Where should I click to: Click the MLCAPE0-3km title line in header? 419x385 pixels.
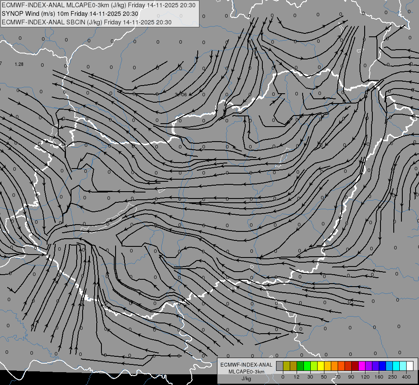(98, 5)
